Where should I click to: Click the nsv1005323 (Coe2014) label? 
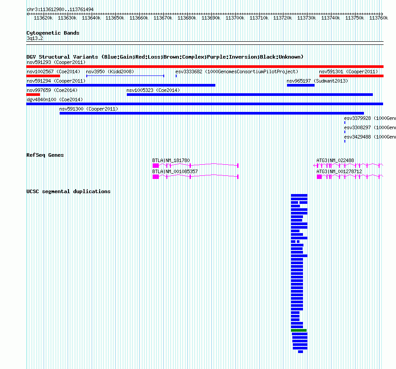pos(153,90)
